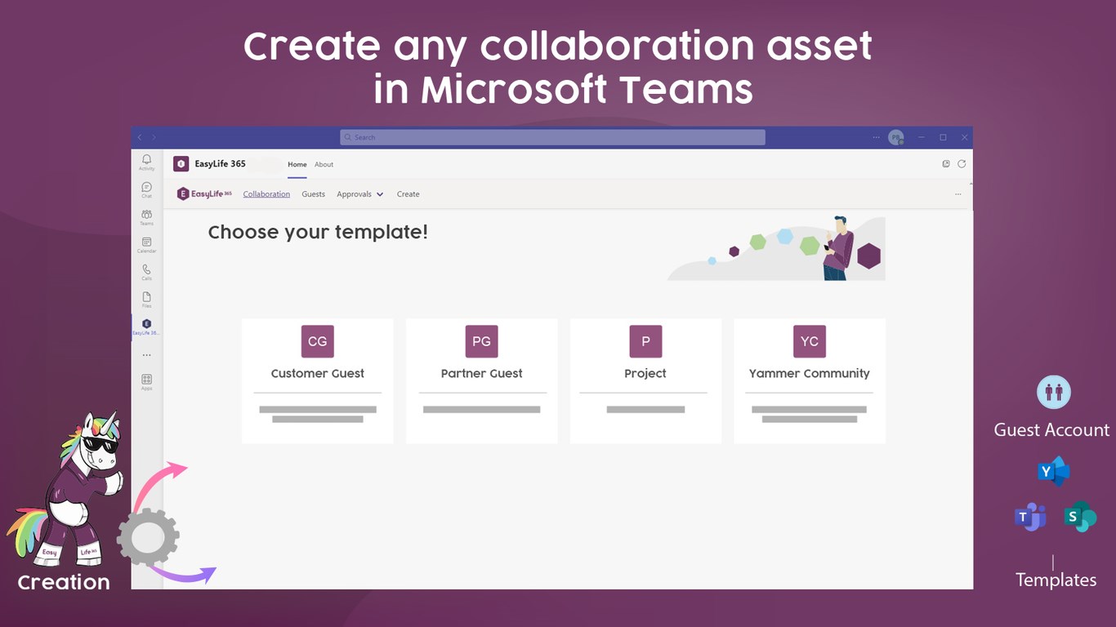Open the Calendar icon in sidebar
Image resolution: width=1116 pixels, height=627 pixels.
coord(146,245)
